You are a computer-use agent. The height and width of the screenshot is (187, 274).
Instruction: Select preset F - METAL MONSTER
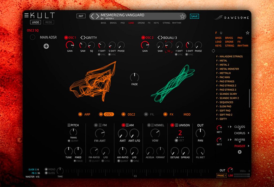coord(227,69)
